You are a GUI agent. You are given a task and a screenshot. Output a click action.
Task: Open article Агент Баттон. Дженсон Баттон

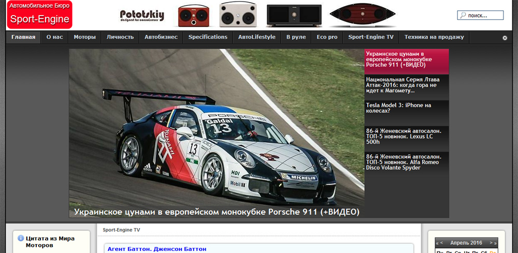157,249
